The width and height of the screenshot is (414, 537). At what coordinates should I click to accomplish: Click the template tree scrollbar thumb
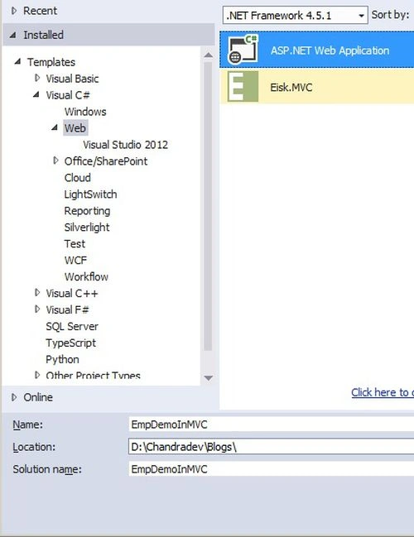(x=208, y=206)
